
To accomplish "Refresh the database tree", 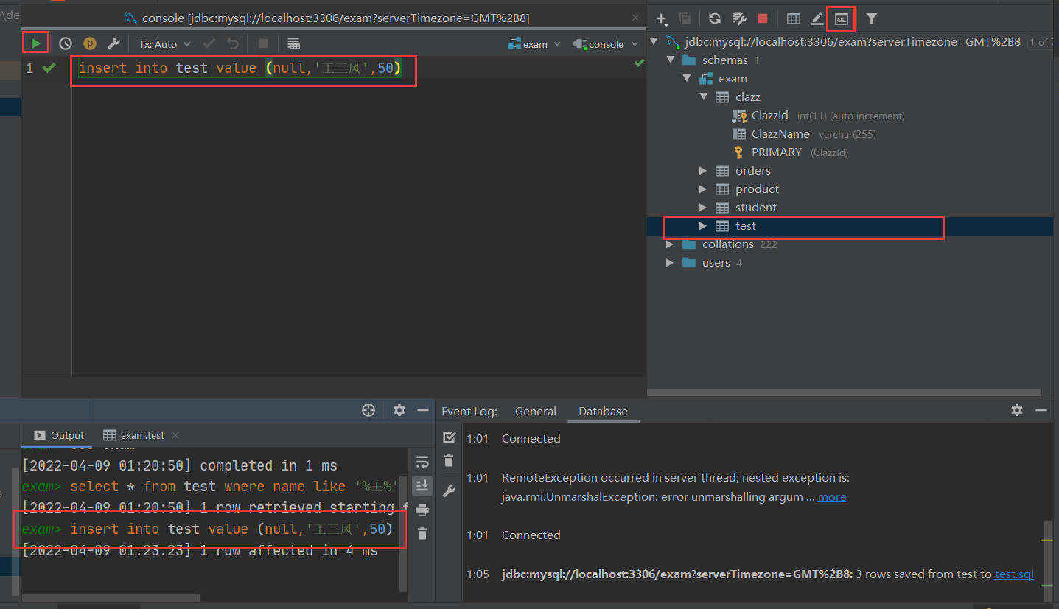I will coord(715,18).
